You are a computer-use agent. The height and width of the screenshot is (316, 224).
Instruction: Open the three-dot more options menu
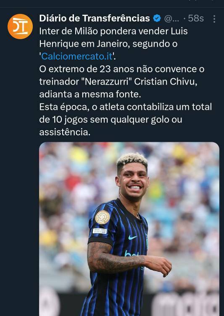coord(214,19)
